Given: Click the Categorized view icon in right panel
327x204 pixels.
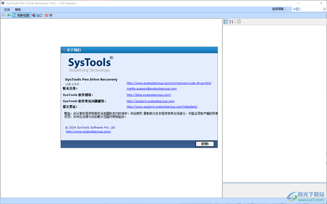Looking at the screenshot, I should [225, 21].
